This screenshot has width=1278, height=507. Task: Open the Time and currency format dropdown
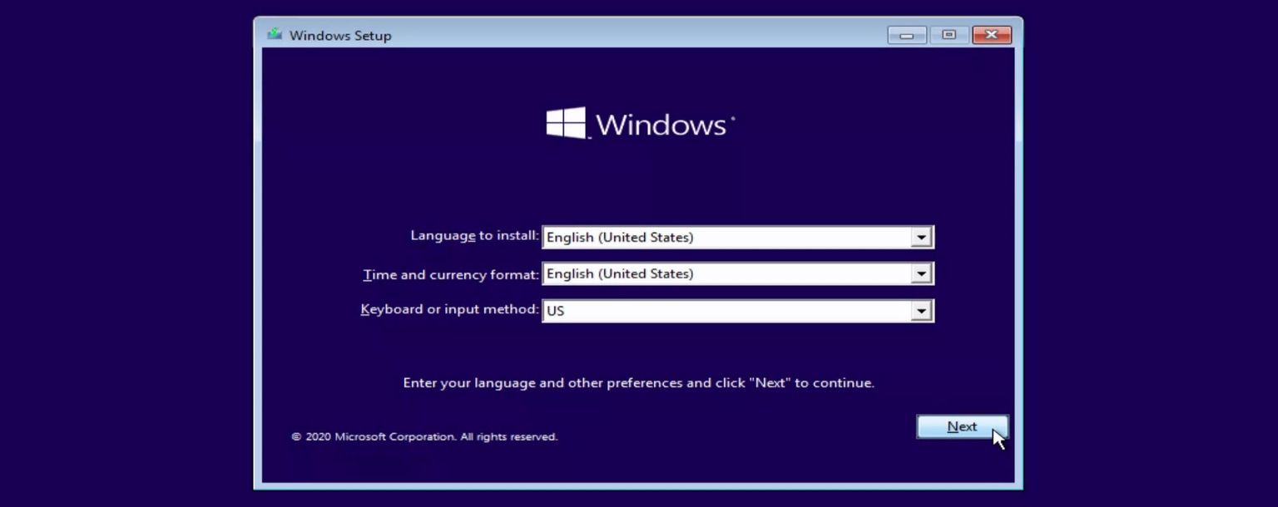coord(922,273)
